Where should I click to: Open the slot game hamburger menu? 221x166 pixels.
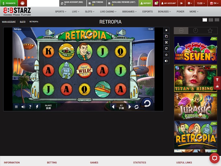click(x=16, y=107)
